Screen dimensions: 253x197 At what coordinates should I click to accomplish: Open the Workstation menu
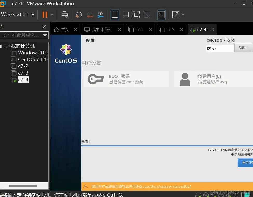coord(17,15)
